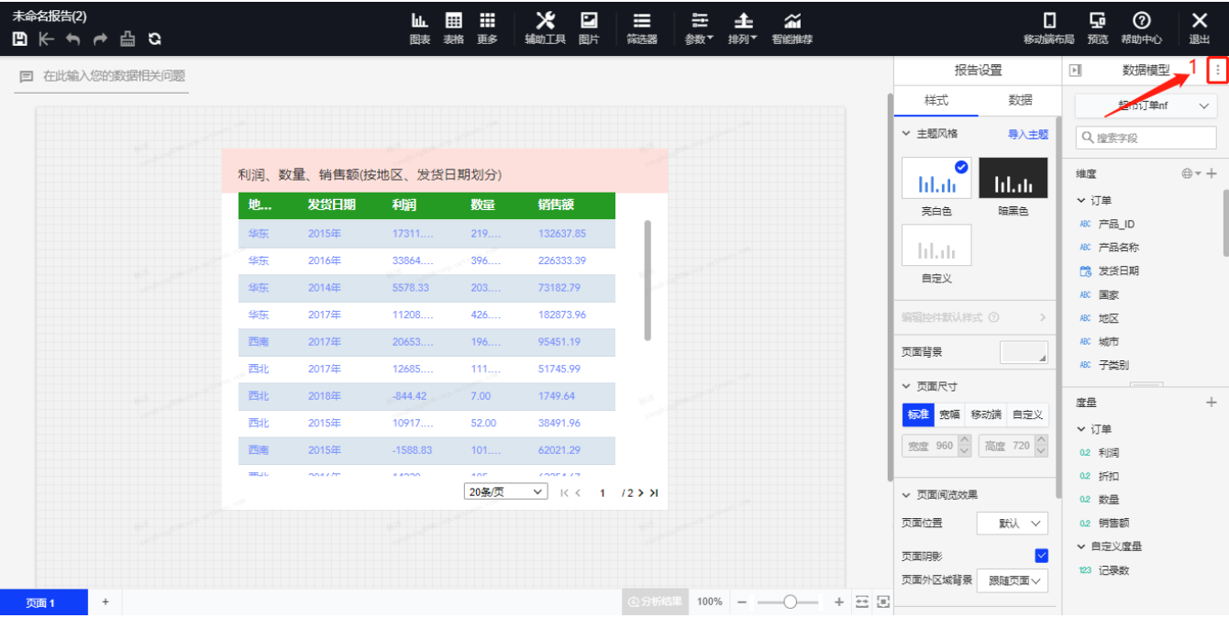Open the 页面位置 默认 dropdown
Viewport: 1229px width, 618px height.
tap(1011, 524)
